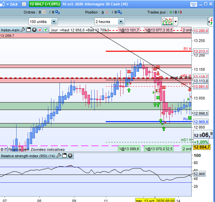Screen dimensions: 215x202
Task: Select the red order label 1@13 101,7
Action: [129, 30]
